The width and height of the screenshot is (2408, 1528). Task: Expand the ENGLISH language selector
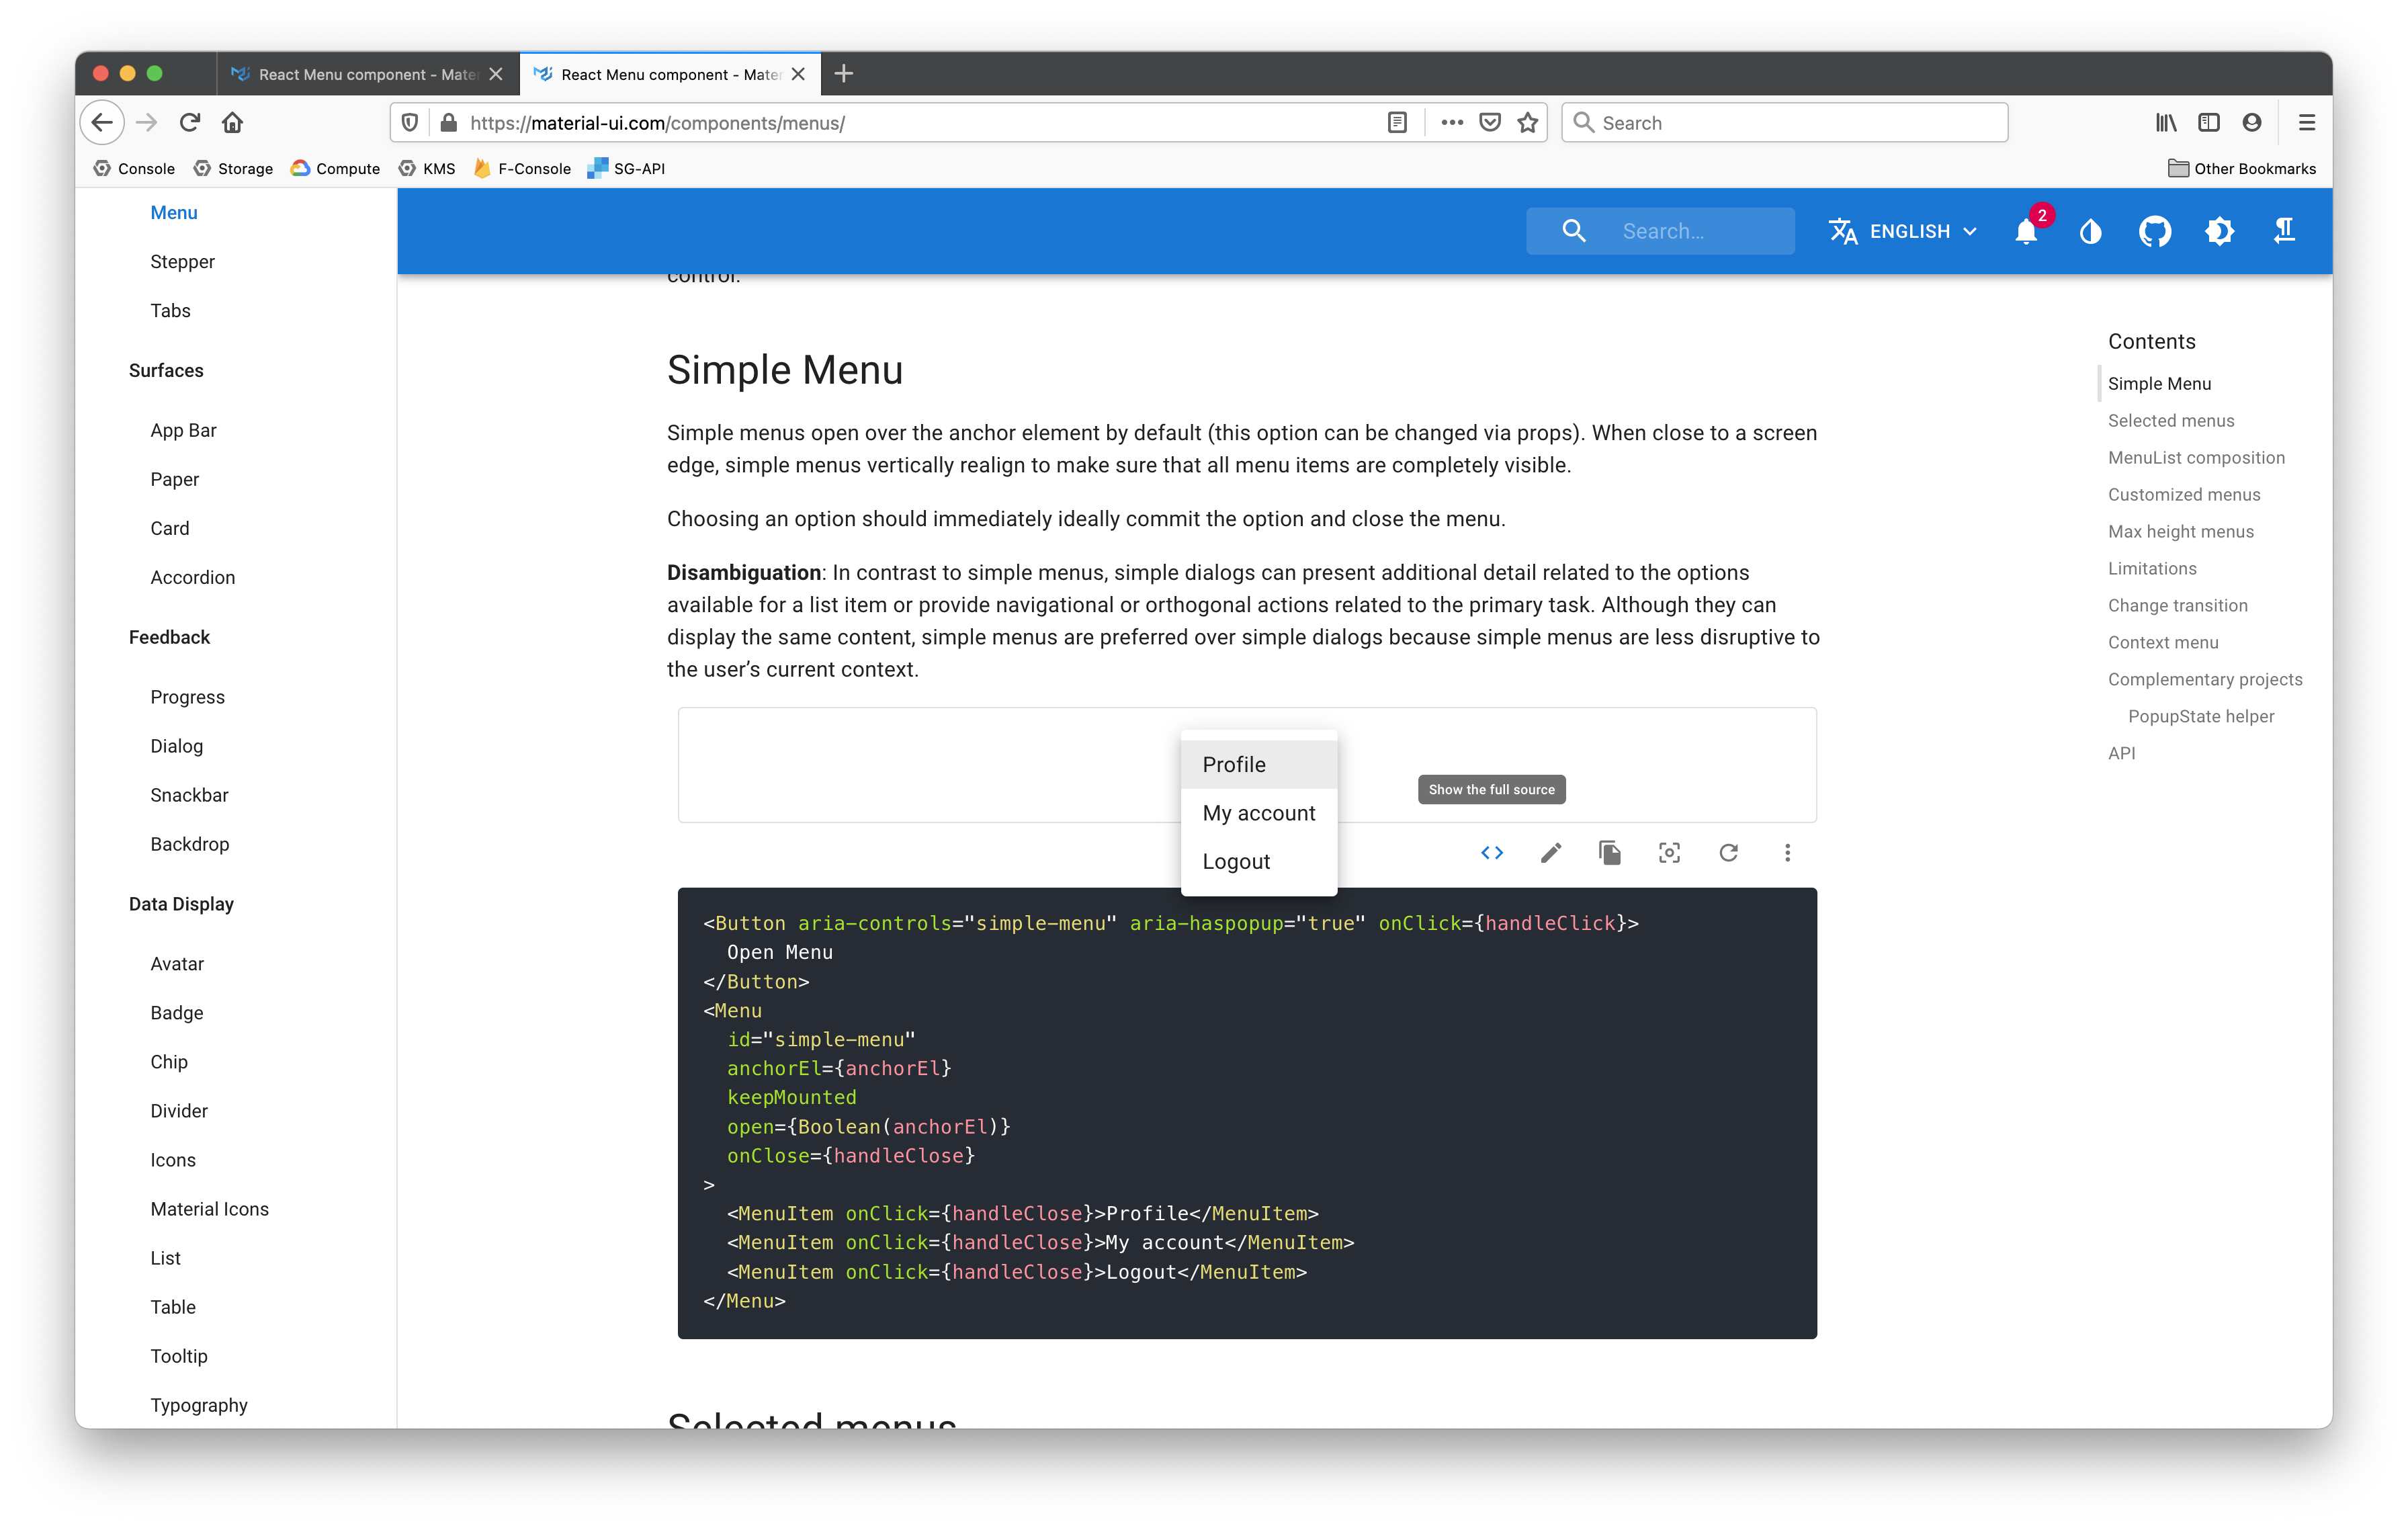pos(1903,231)
